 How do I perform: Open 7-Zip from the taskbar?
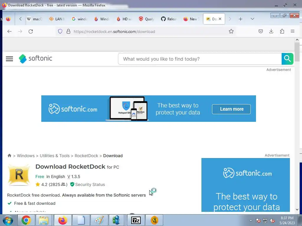(x=136, y=220)
